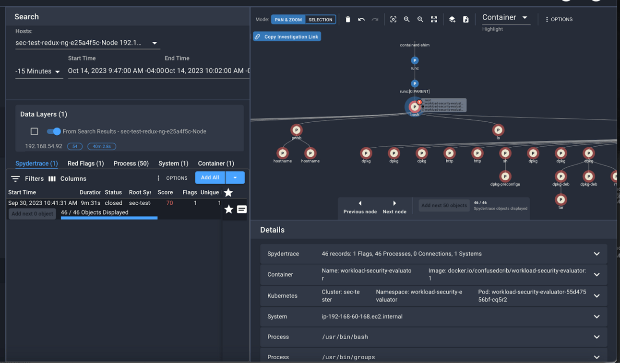Click the Start Time input field
The width and height of the screenshot is (620, 363).
point(116,71)
